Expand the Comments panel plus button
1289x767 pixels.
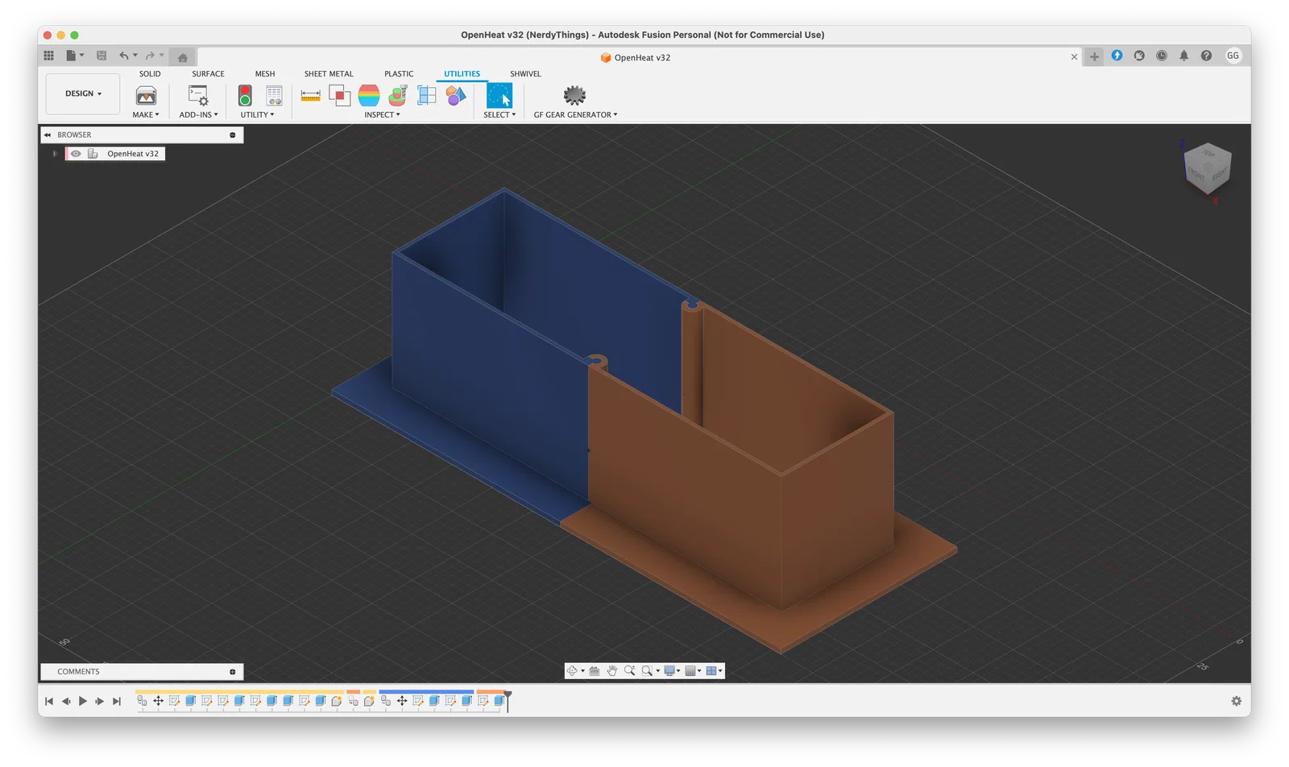(233, 672)
